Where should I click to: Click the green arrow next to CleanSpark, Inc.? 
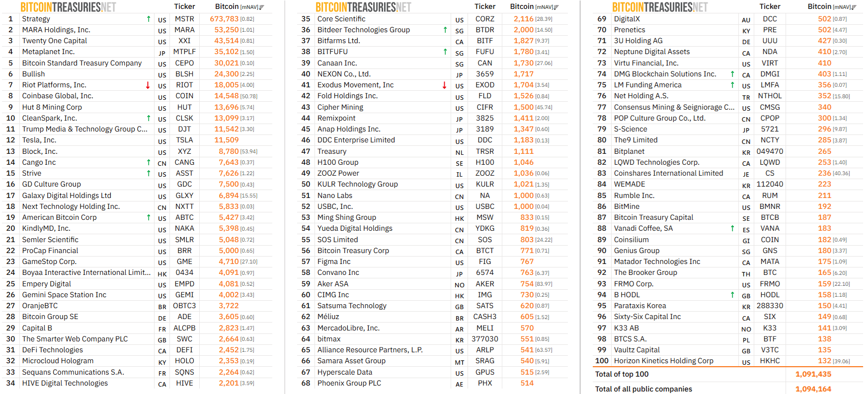pos(148,118)
